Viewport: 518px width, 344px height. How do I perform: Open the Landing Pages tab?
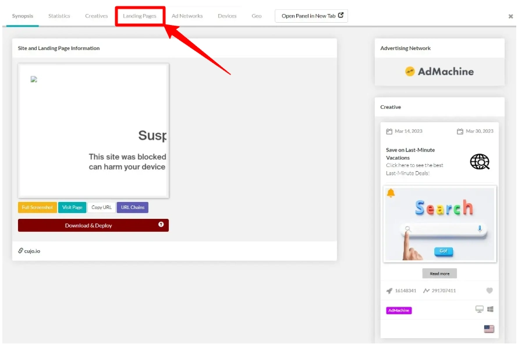pos(140,16)
